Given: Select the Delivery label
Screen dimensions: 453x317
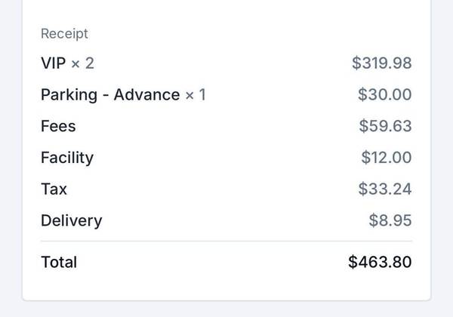Looking at the screenshot, I should [x=72, y=221].
